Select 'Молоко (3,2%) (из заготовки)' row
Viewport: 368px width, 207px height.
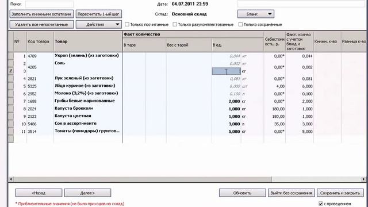tap(86, 93)
